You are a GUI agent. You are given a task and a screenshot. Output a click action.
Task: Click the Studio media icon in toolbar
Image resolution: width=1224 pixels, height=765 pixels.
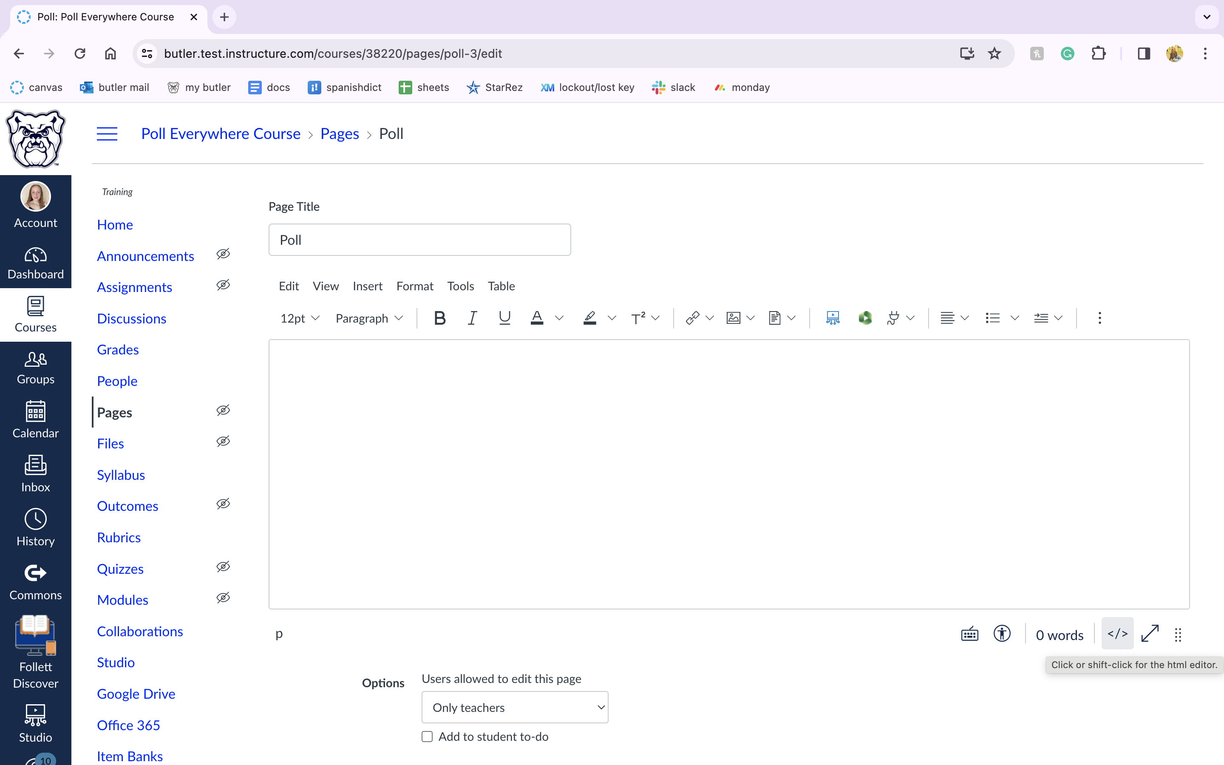[833, 318]
